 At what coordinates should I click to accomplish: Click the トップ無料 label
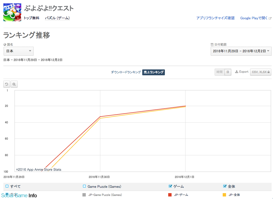point(32,18)
